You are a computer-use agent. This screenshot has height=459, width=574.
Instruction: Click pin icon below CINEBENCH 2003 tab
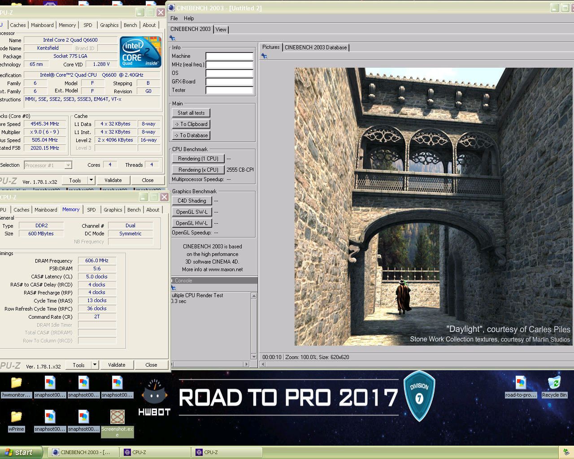173,38
